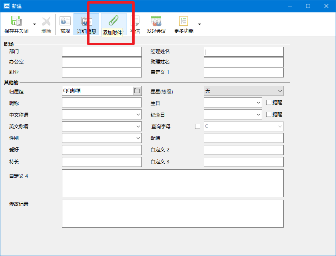Click the green paperclip 添加附件 icon
This screenshot has height=256, width=336.
[113, 20]
